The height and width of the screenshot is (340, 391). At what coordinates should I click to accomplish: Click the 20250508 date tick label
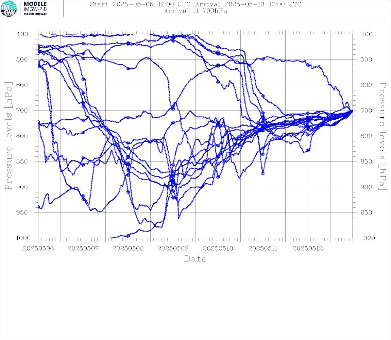coord(128,249)
